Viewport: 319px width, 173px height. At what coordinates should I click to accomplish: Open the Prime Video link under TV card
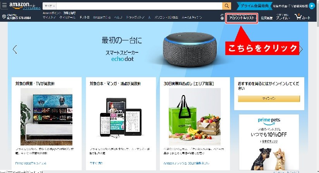[31, 163]
